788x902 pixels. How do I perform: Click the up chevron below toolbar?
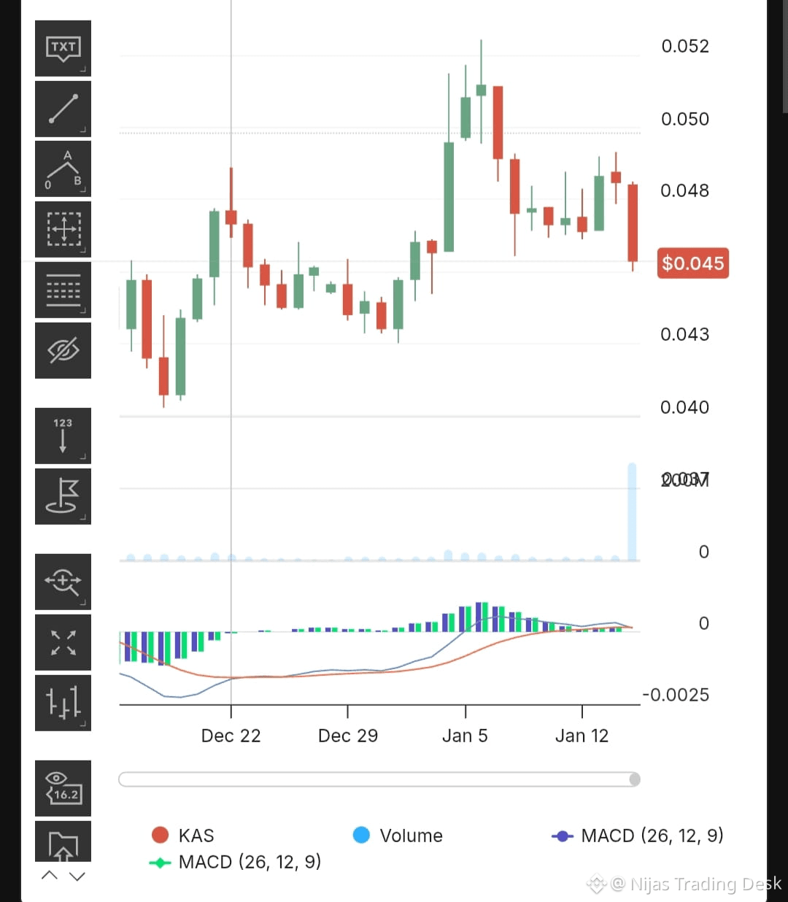(50, 876)
